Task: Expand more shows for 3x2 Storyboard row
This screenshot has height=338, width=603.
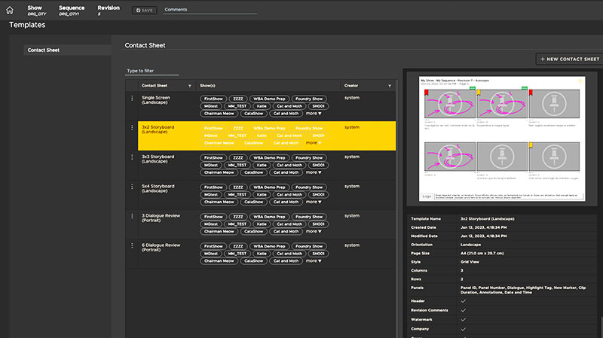Action: 314,143
